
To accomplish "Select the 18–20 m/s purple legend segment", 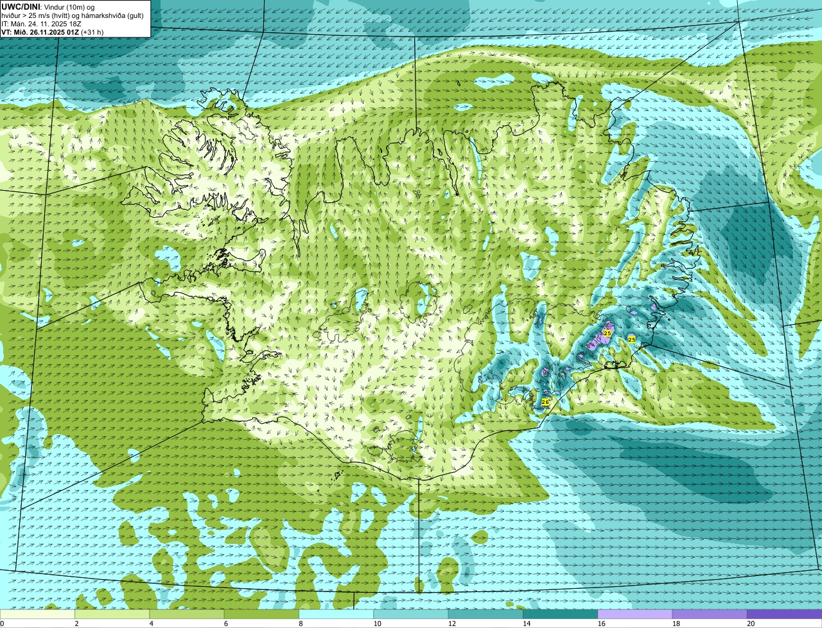I will click(710, 614).
